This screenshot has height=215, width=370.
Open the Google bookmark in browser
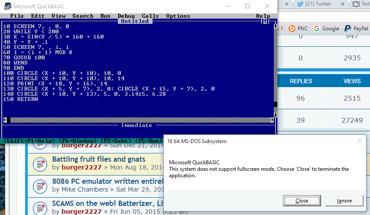[x=326, y=29]
